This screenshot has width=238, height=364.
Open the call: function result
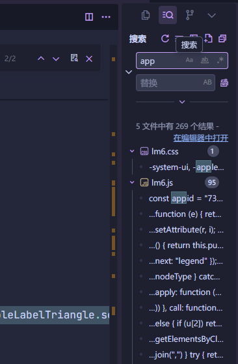pos(185,308)
